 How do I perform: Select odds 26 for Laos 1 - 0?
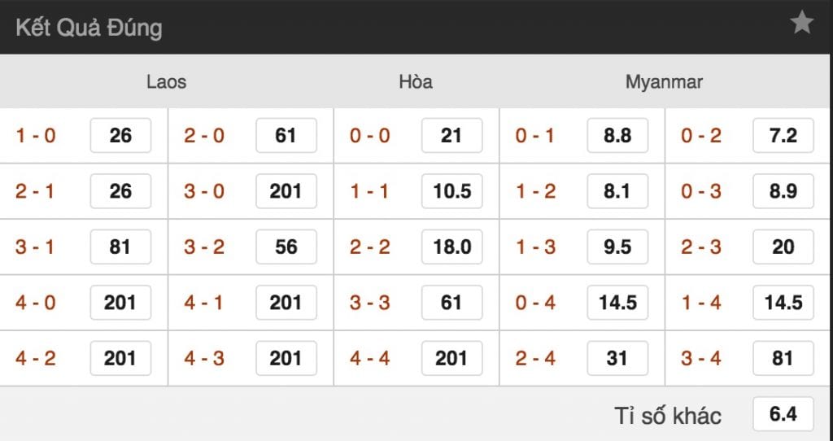pyautogui.click(x=120, y=136)
